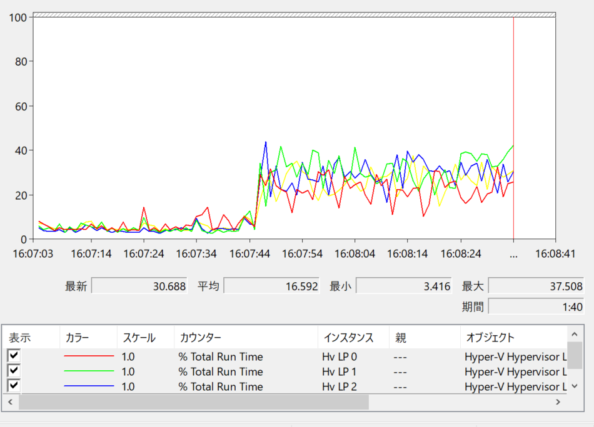Click the 最新 value field 30.688

tap(139, 286)
